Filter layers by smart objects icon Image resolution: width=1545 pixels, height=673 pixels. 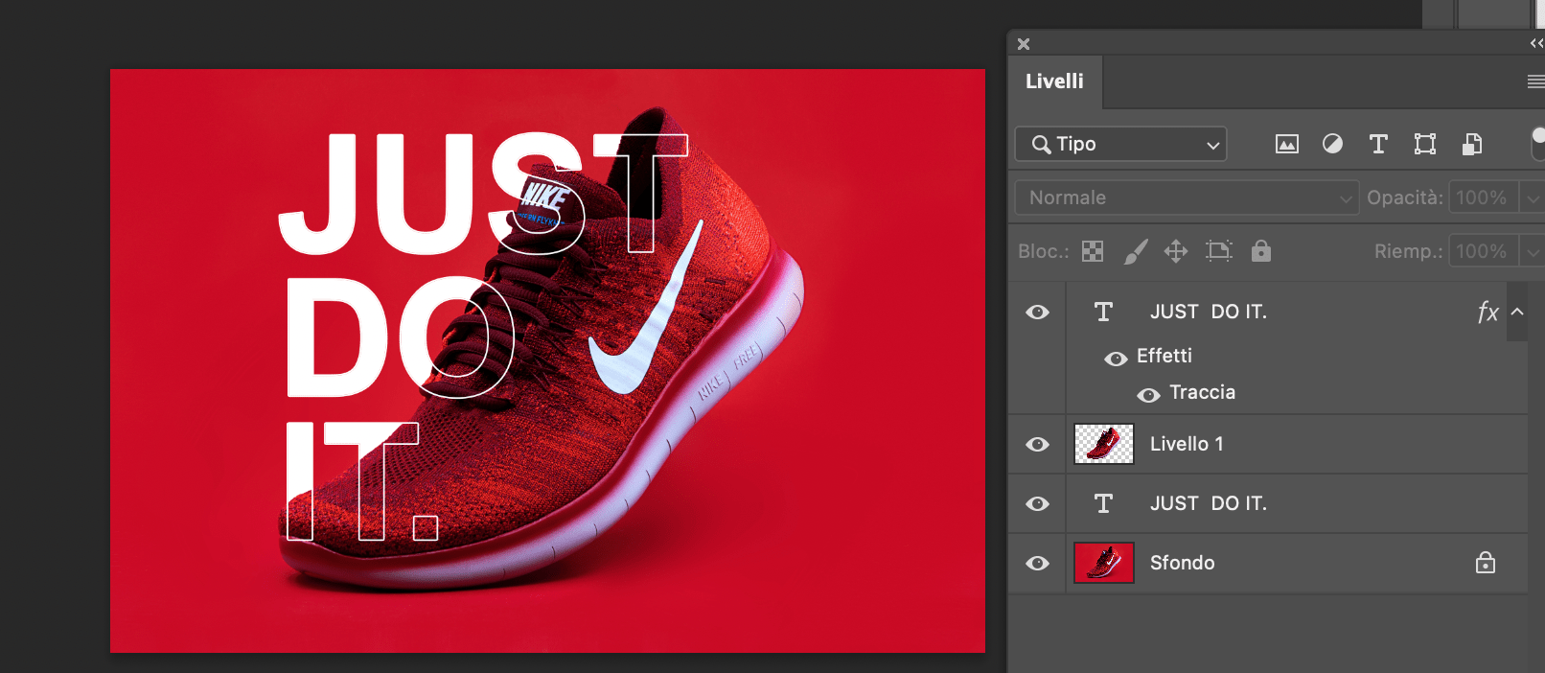1472,144
